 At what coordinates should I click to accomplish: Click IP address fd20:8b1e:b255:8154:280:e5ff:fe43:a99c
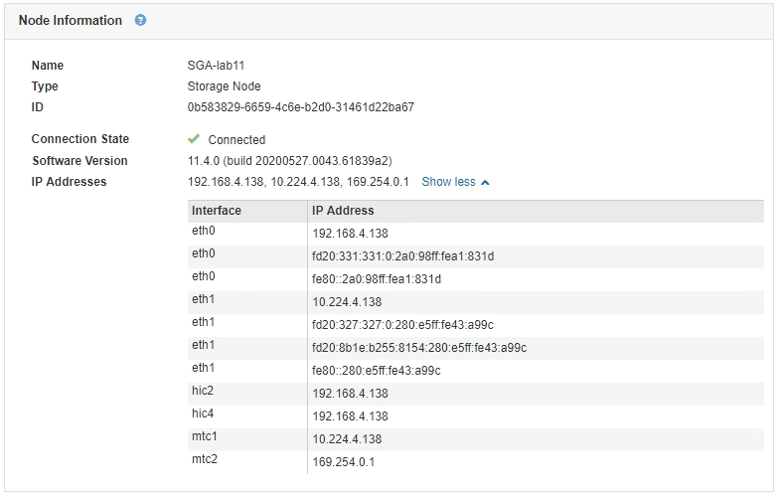coord(418,348)
